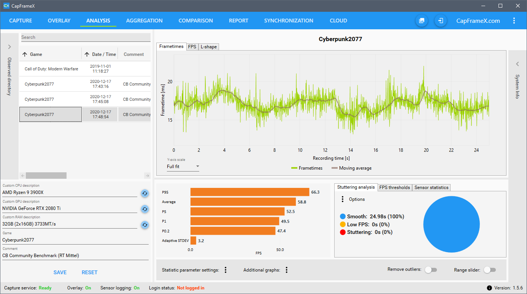Click the scrollbar right arrow in record list
Viewport: 527px width, 294px height.
pyautogui.click(x=148, y=176)
